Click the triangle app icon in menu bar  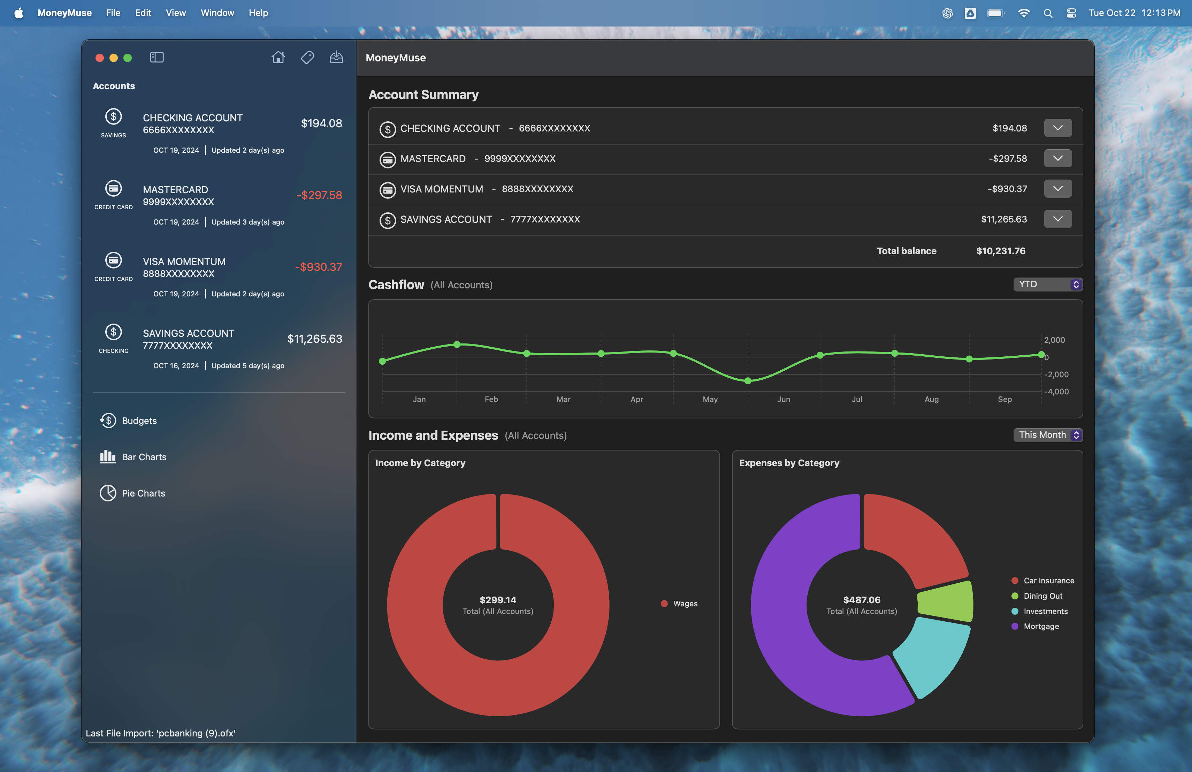970,13
